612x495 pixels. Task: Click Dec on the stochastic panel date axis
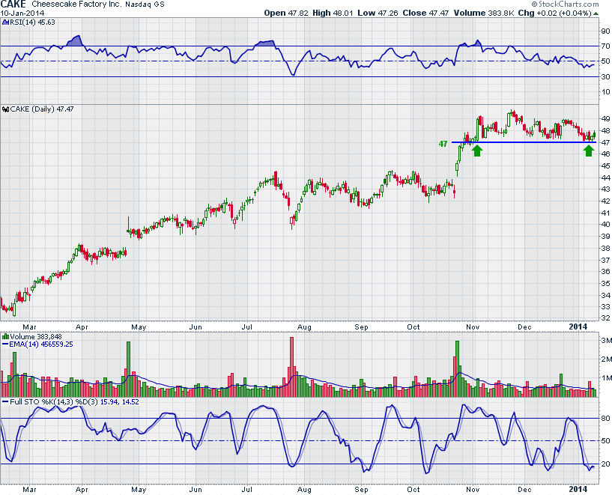coord(524,490)
